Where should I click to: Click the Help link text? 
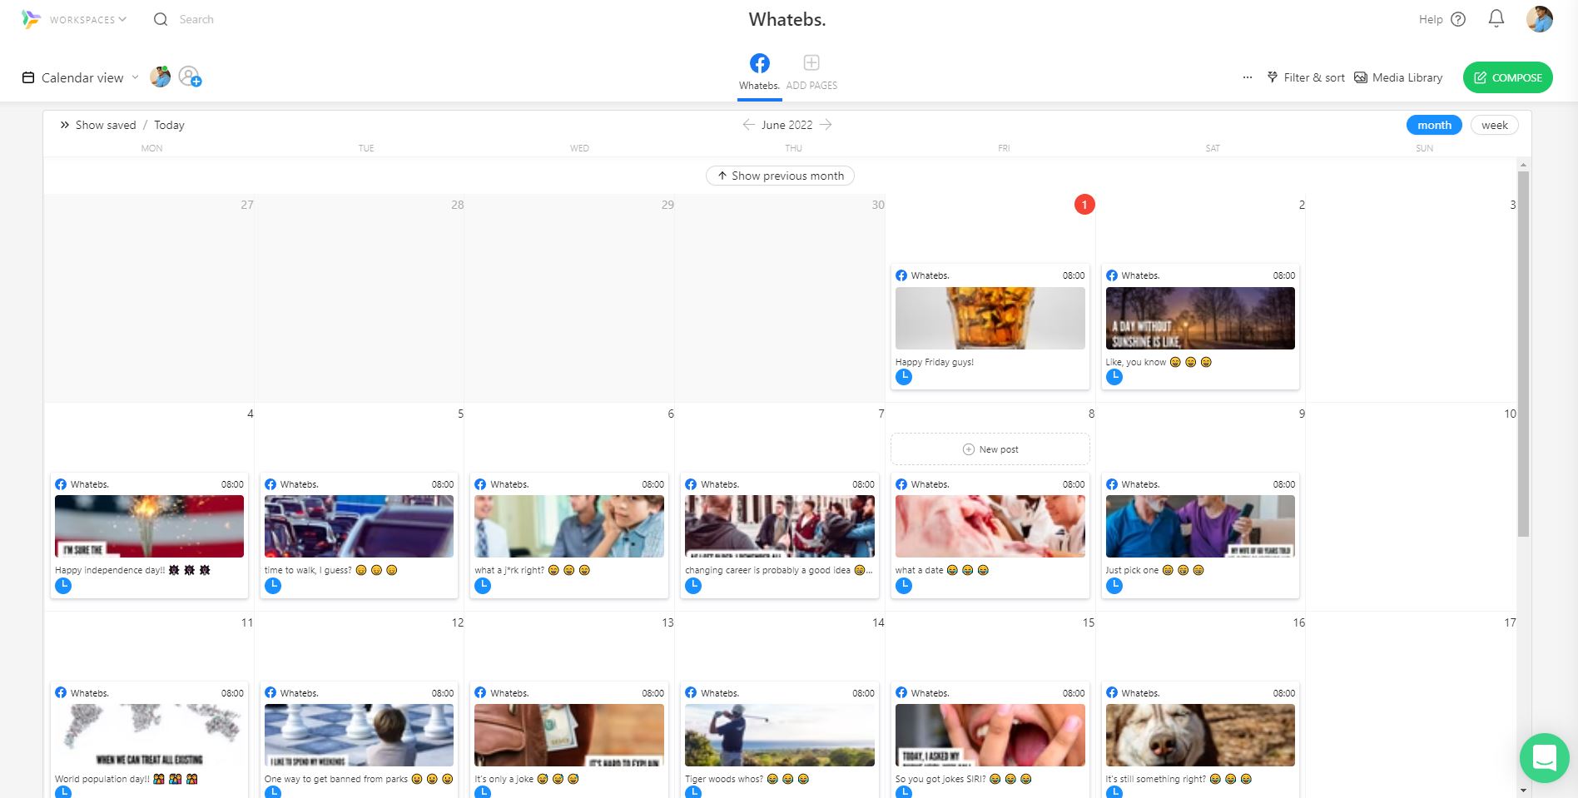[1431, 19]
